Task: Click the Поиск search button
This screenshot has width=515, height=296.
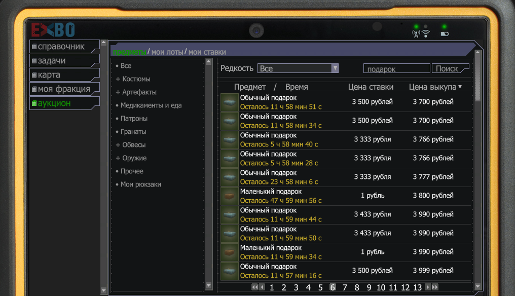Action: [x=450, y=68]
